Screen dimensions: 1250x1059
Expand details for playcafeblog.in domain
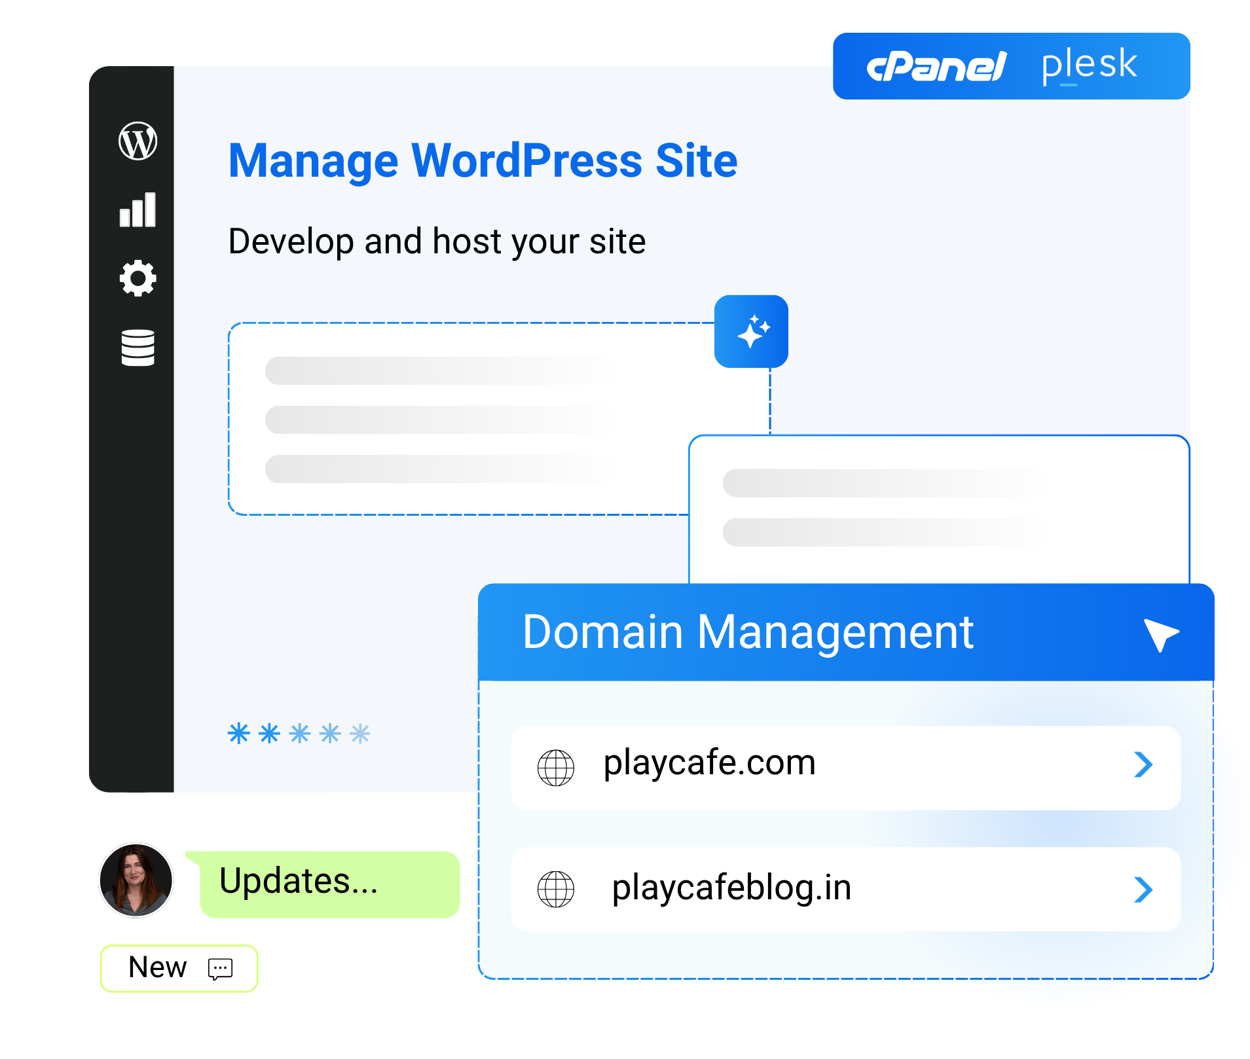click(1143, 890)
